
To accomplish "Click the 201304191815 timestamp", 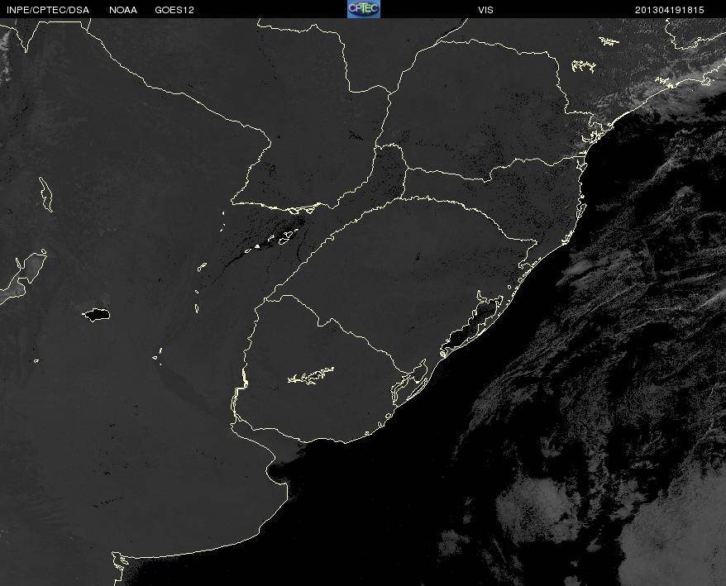I will (x=669, y=10).
